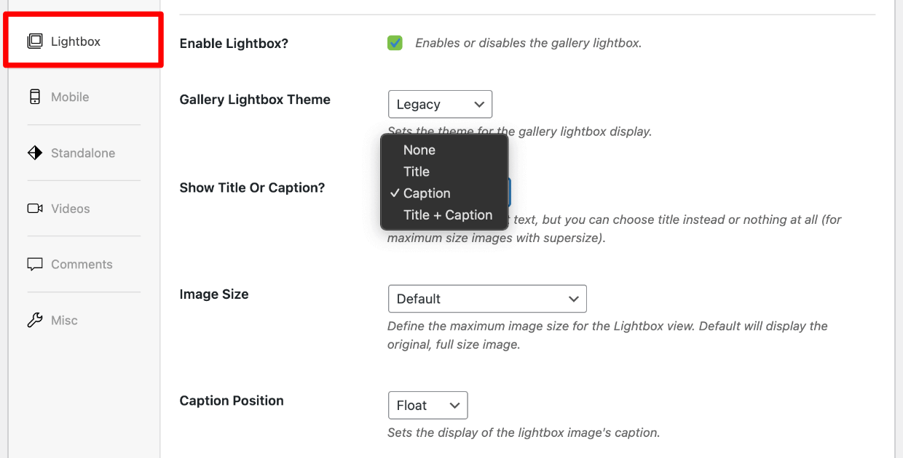Select the Standalone diamond icon
This screenshot has height=458, width=903.
pos(34,153)
